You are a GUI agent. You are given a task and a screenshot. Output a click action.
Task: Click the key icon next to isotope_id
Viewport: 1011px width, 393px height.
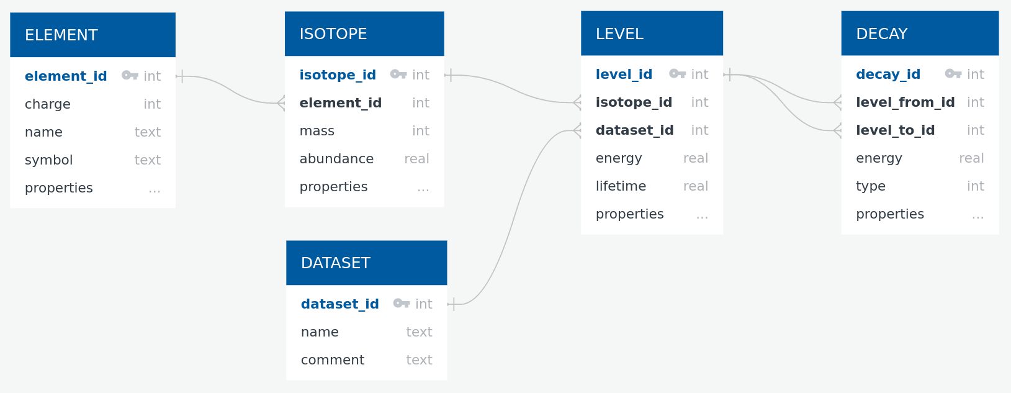[x=398, y=75]
